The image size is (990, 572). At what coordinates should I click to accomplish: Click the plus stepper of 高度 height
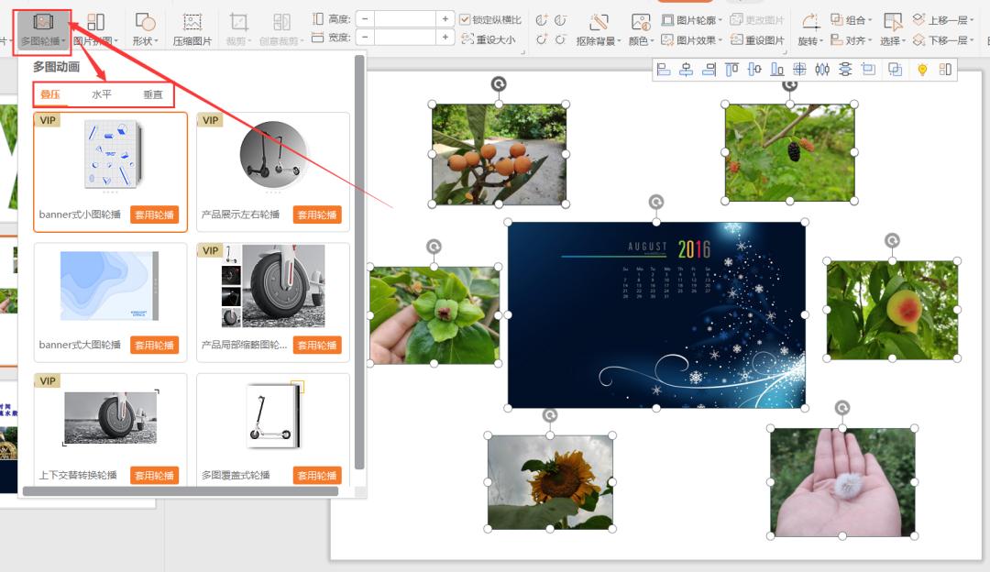445,19
